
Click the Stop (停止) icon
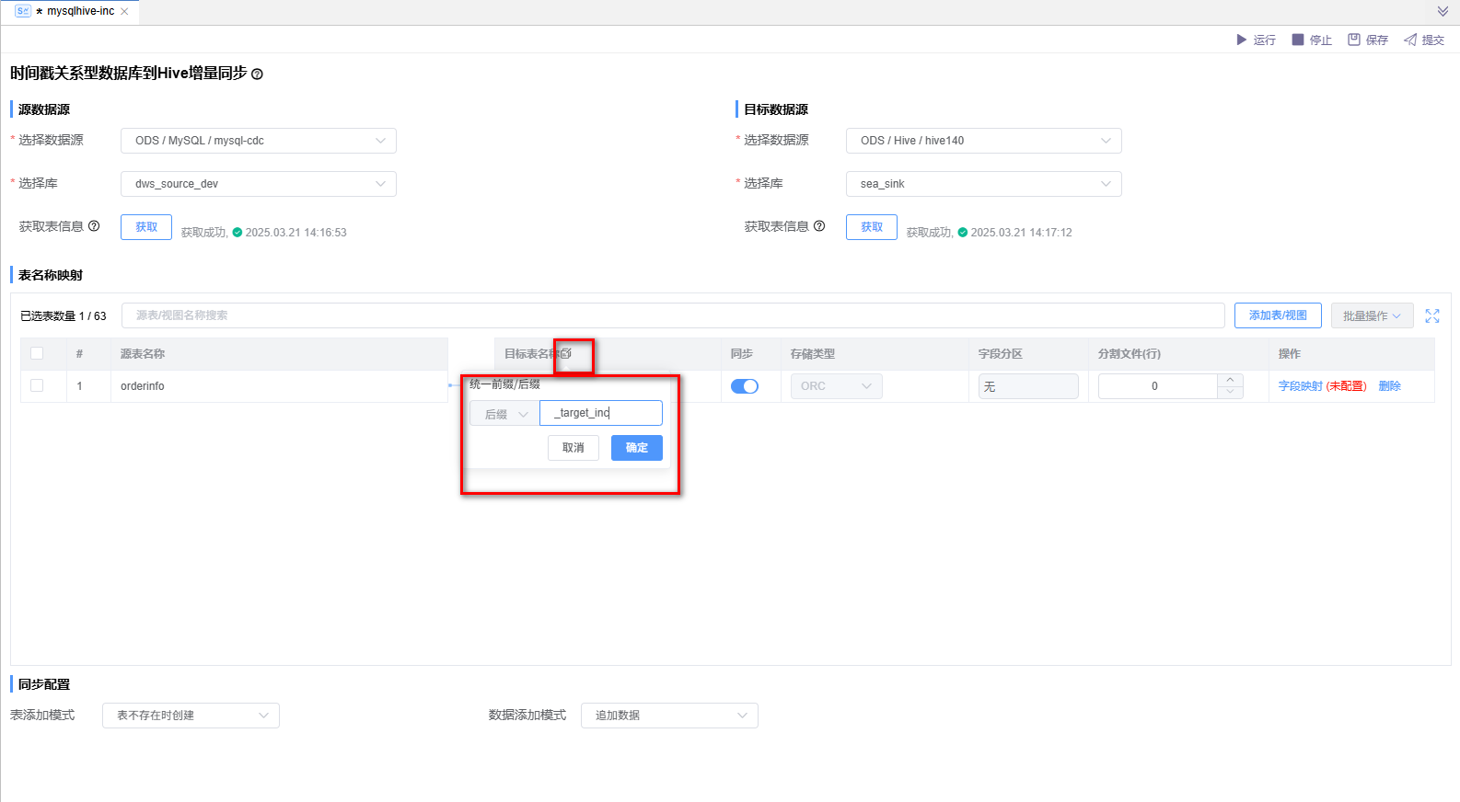point(1298,40)
